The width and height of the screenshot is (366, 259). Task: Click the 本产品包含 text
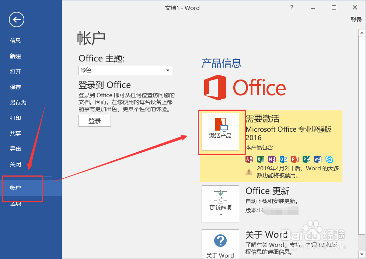pos(259,148)
